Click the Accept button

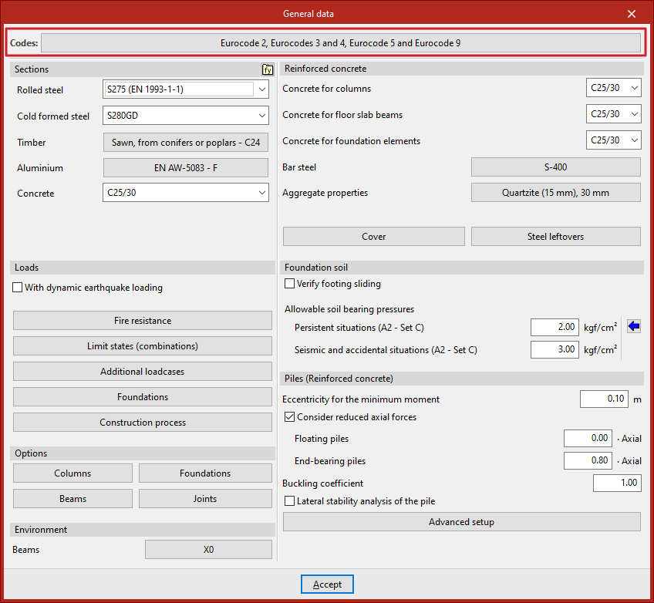coord(327,584)
